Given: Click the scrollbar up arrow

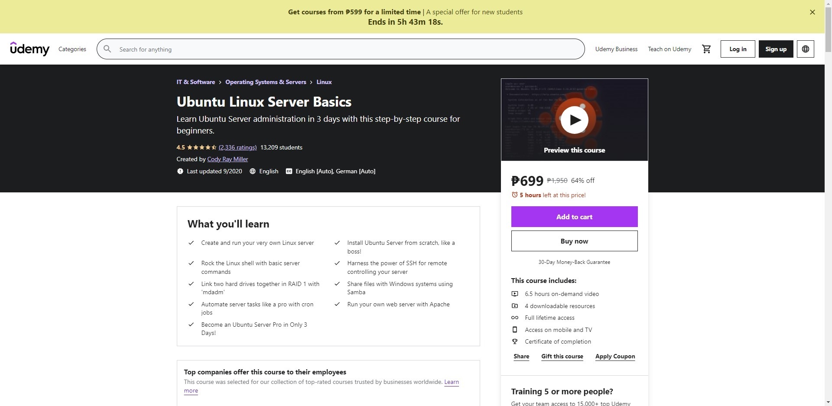Looking at the screenshot, I should coord(828,3).
